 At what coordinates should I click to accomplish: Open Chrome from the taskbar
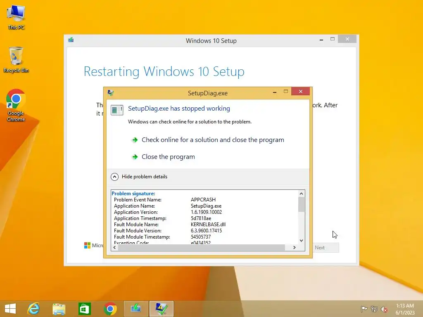pyautogui.click(x=110, y=309)
